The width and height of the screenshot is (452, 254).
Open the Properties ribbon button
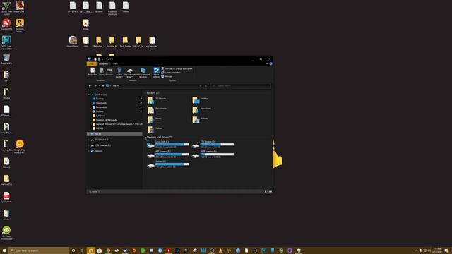[x=93, y=71]
